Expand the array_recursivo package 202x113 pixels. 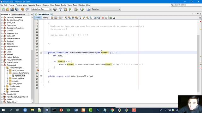pyautogui.click(x=7, y=70)
